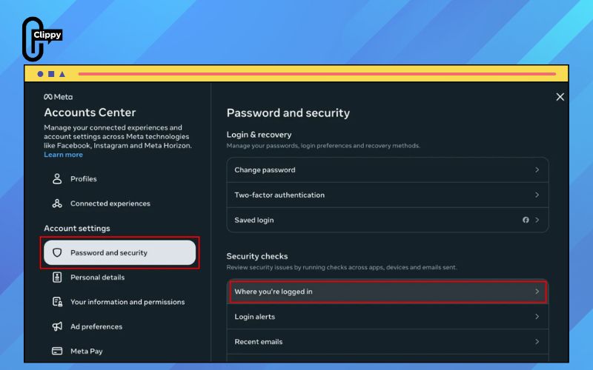Click the Clippy paperclip logo
The width and height of the screenshot is (593, 370).
42,39
